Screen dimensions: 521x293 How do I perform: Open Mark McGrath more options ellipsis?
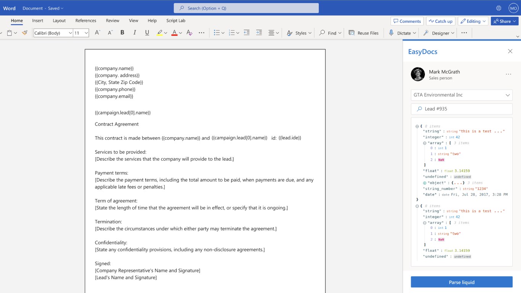pos(508,74)
